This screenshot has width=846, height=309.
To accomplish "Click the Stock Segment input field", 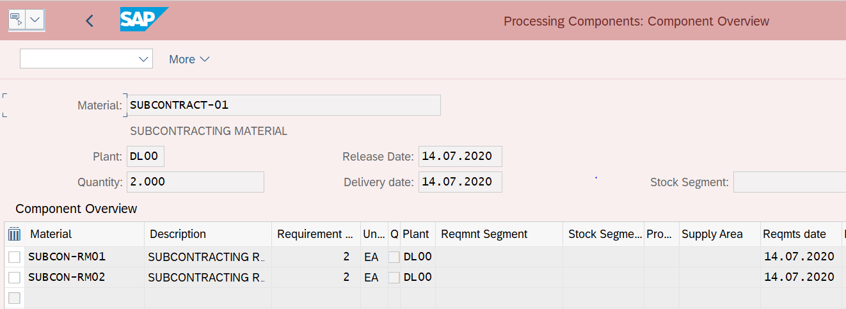I will tap(789, 182).
